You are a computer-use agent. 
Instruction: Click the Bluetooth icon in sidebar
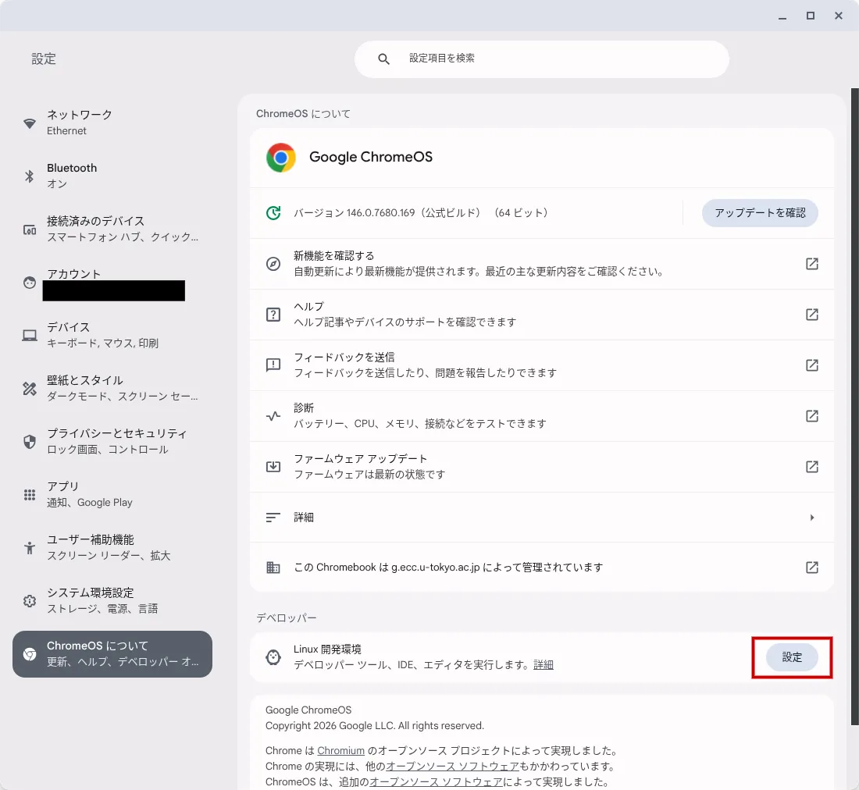pos(30,176)
